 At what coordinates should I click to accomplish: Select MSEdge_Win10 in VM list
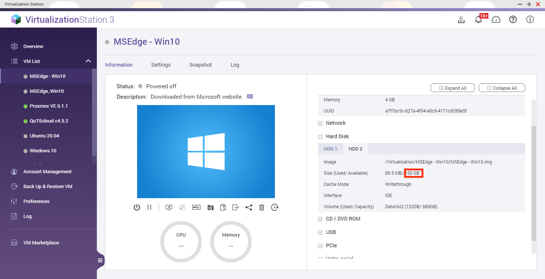pyautogui.click(x=46, y=91)
